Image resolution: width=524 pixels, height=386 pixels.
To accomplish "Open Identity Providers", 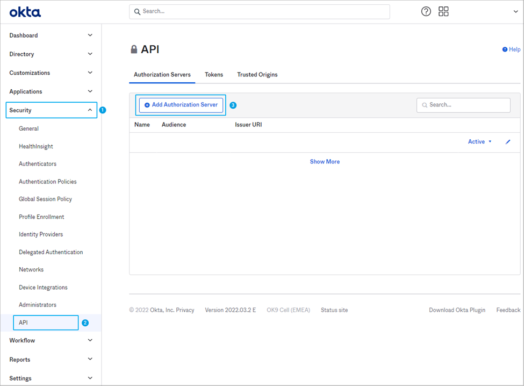I will point(41,234).
